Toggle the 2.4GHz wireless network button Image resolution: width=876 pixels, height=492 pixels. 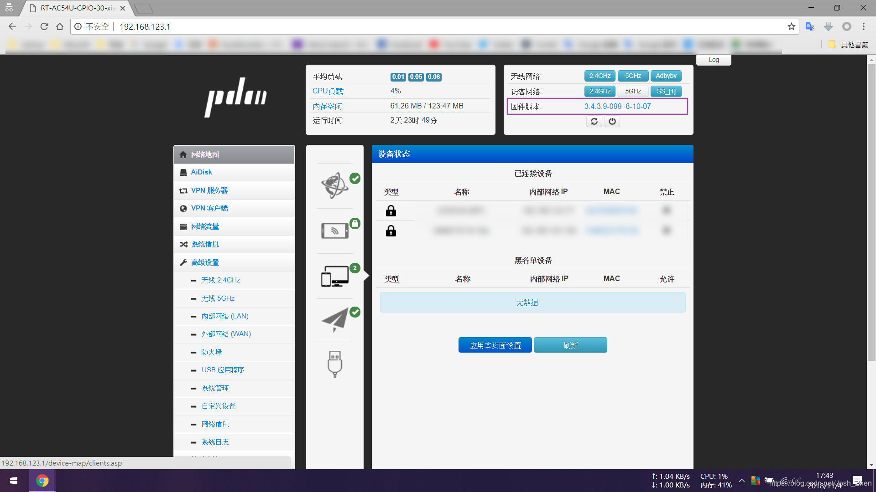(x=600, y=76)
